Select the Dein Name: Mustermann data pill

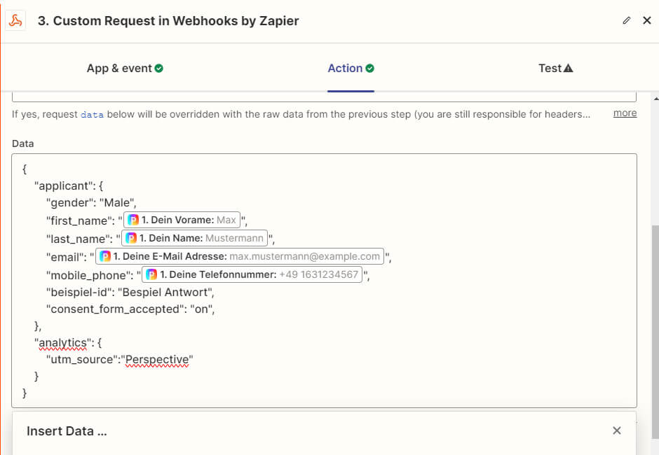[195, 239]
